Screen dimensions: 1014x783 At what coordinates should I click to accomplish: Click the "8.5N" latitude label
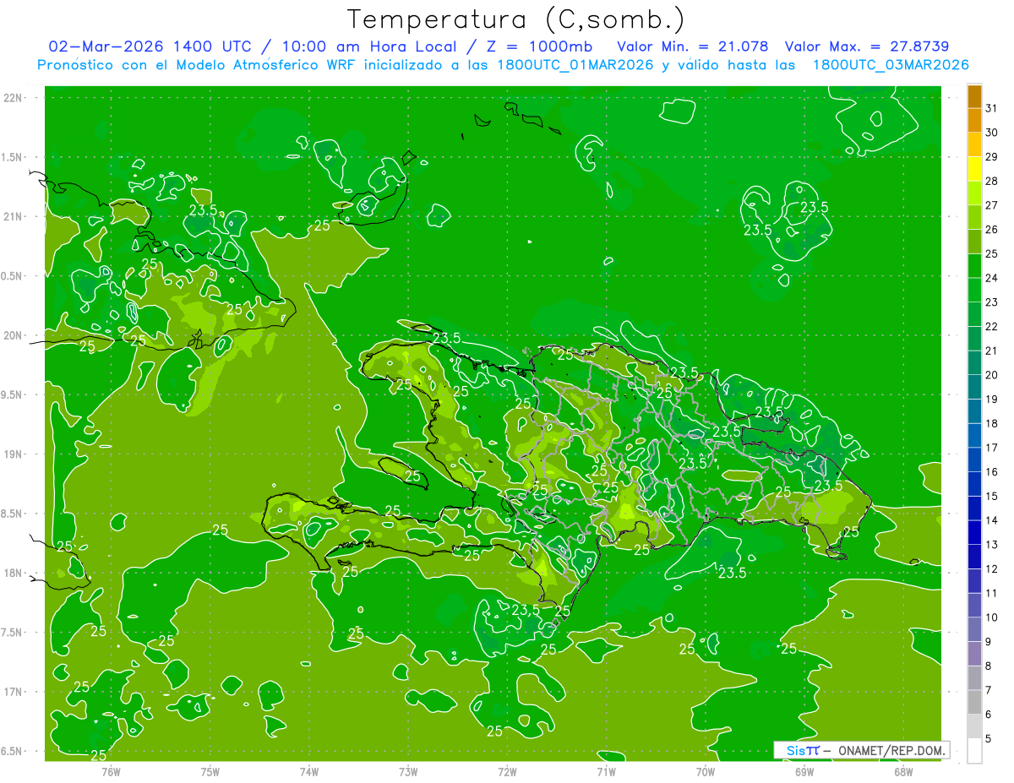coord(13,514)
